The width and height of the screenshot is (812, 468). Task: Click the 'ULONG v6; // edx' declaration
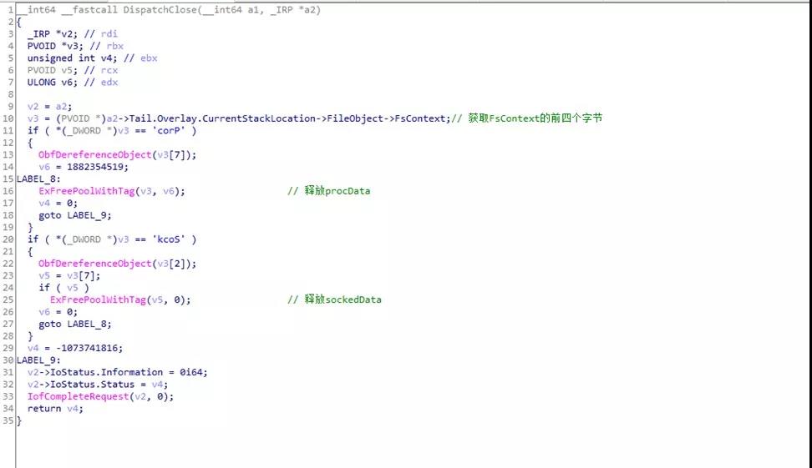[x=73, y=83]
